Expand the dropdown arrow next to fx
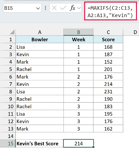139x148 pixels. pyautogui.click(x=79, y=8)
